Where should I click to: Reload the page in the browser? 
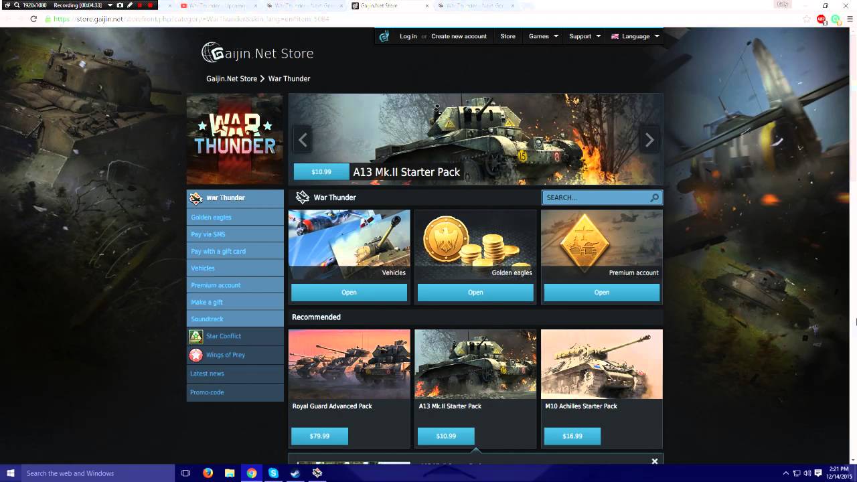click(x=33, y=19)
